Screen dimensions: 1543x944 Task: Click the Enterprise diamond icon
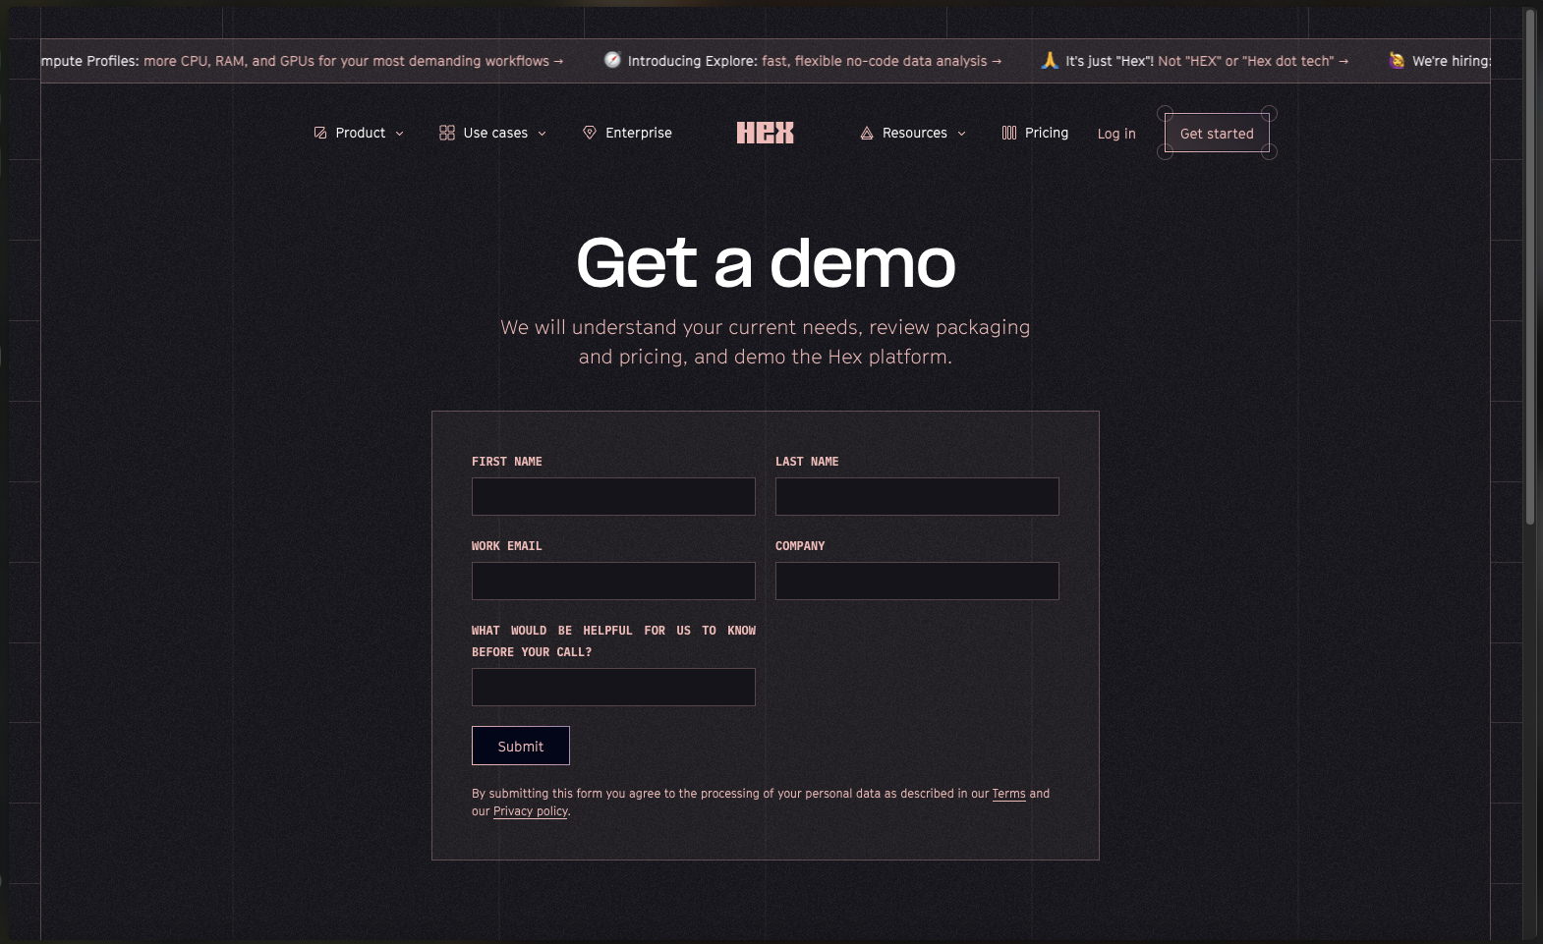click(x=590, y=133)
